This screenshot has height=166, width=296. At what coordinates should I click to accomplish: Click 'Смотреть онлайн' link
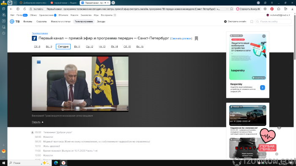[235, 21]
